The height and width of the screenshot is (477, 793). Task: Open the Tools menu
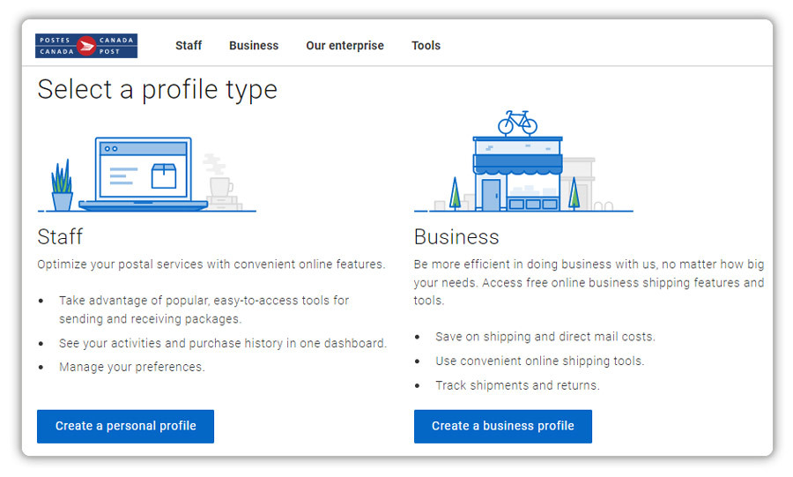pyautogui.click(x=426, y=46)
